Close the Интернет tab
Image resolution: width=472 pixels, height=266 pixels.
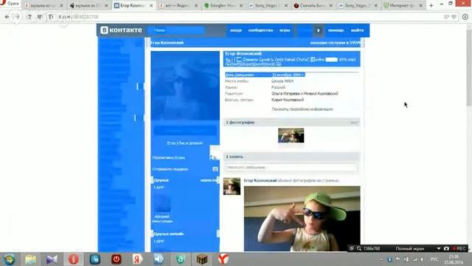tap(421, 5)
